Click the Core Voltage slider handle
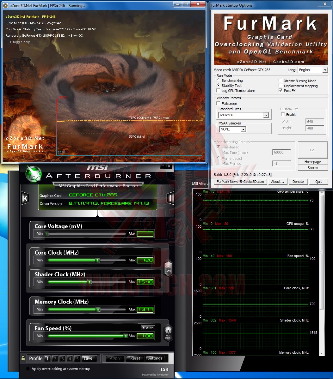Viewport: 333px width, 379px height. [x=47, y=234]
